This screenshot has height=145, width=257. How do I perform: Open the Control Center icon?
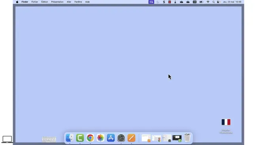click(x=219, y=2)
